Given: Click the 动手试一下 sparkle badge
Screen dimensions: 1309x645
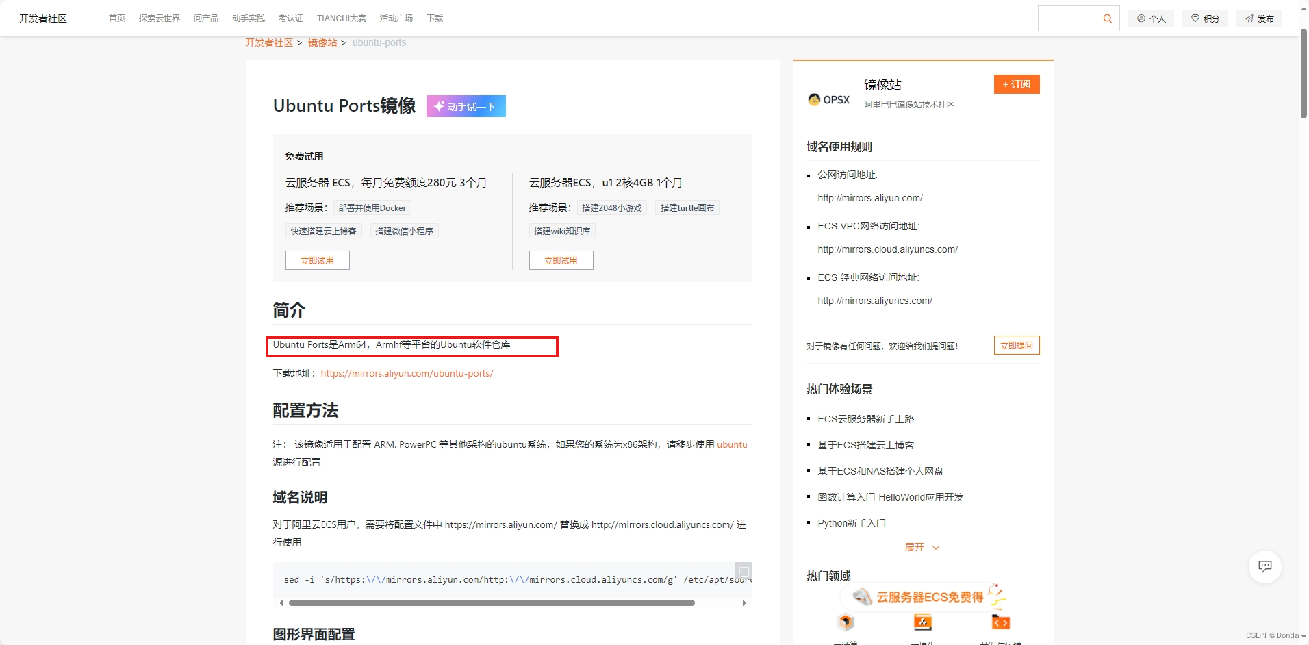Looking at the screenshot, I should [x=466, y=106].
